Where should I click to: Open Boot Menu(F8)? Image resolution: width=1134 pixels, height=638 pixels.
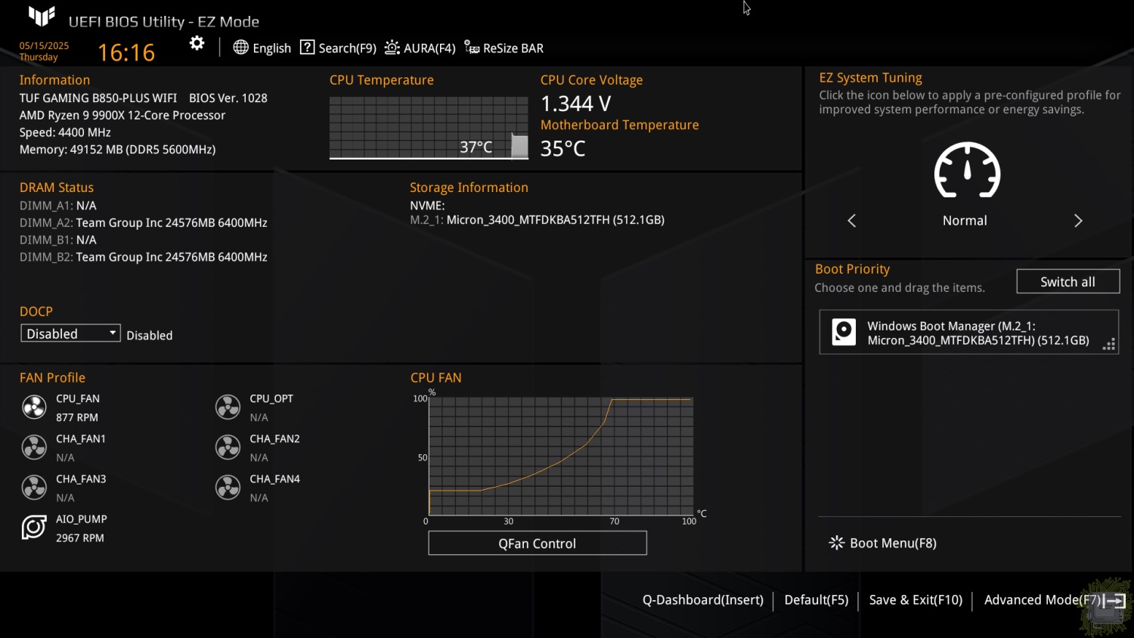[893, 543]
